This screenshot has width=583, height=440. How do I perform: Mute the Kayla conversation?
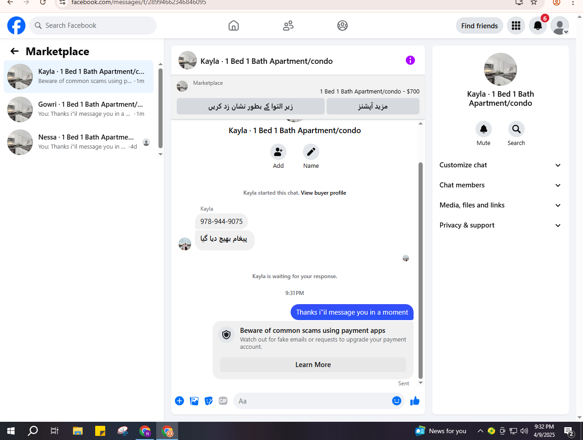484,129
